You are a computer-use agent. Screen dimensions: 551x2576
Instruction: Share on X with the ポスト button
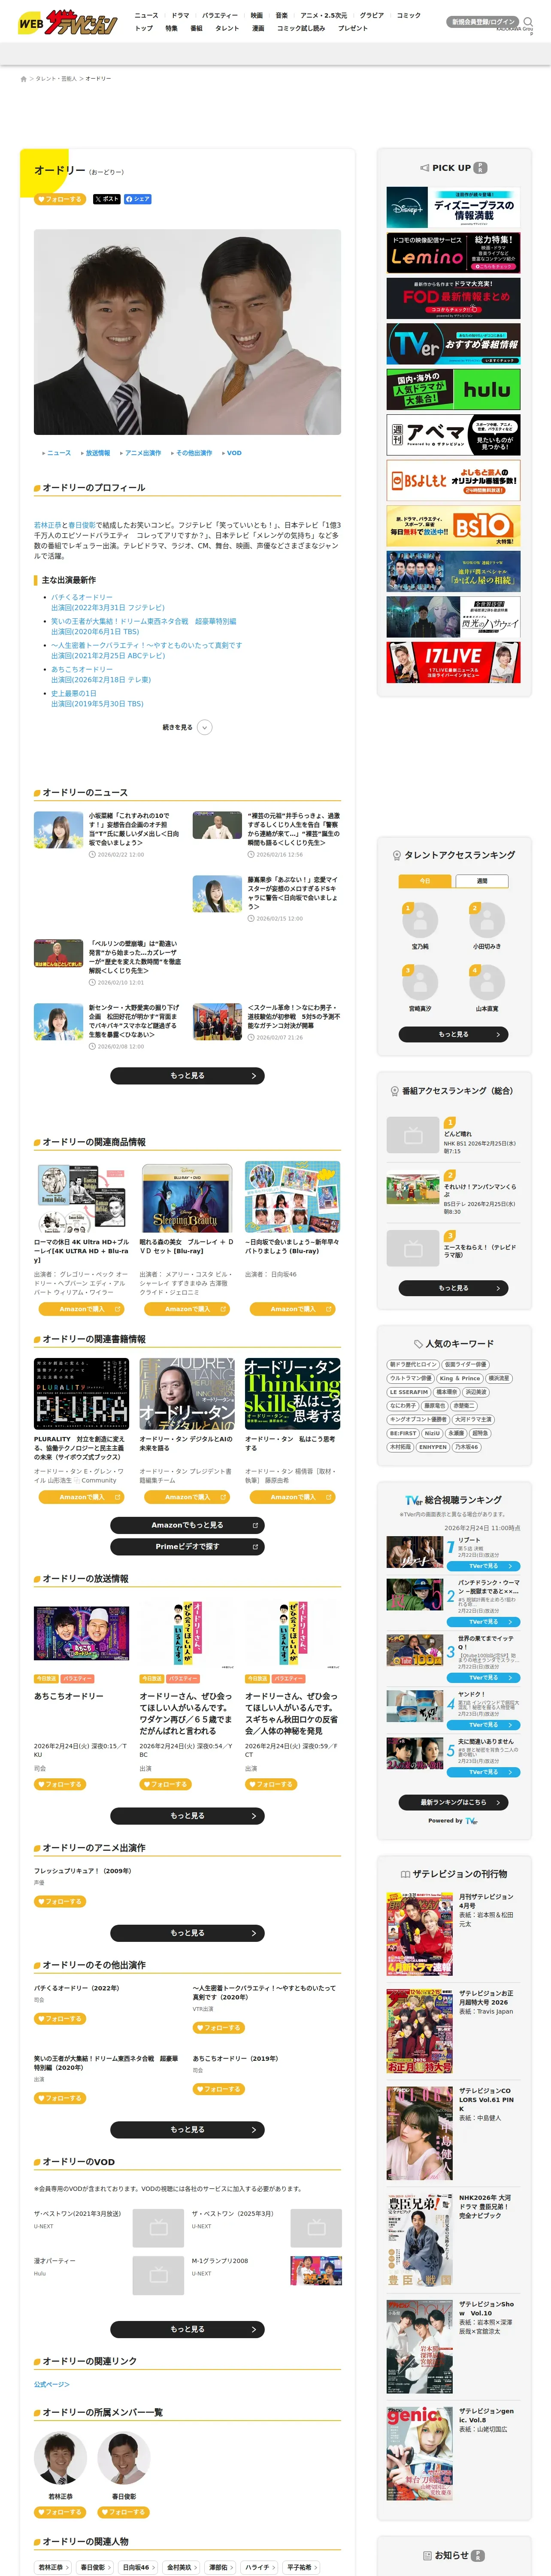(106, 199)
